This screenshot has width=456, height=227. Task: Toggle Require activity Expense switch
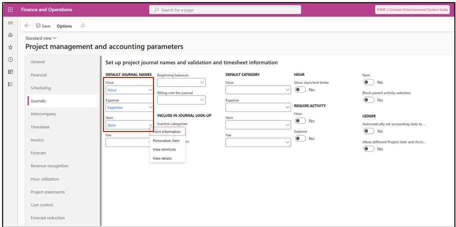(300, 138)
